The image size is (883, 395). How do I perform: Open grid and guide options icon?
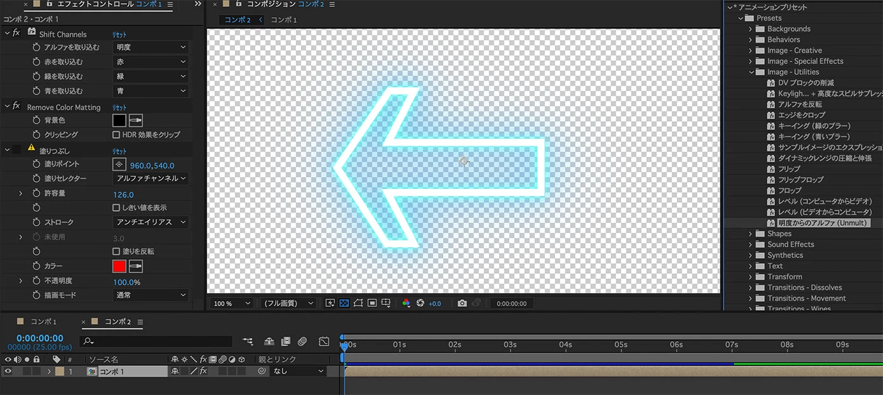(x=386, y=304)
